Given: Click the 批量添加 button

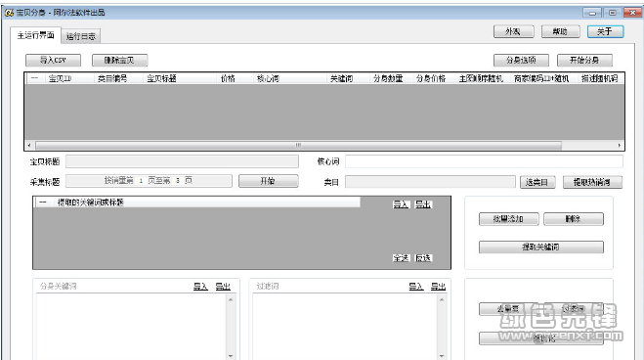Looking at the screenshot, I should tap(508, 219).
